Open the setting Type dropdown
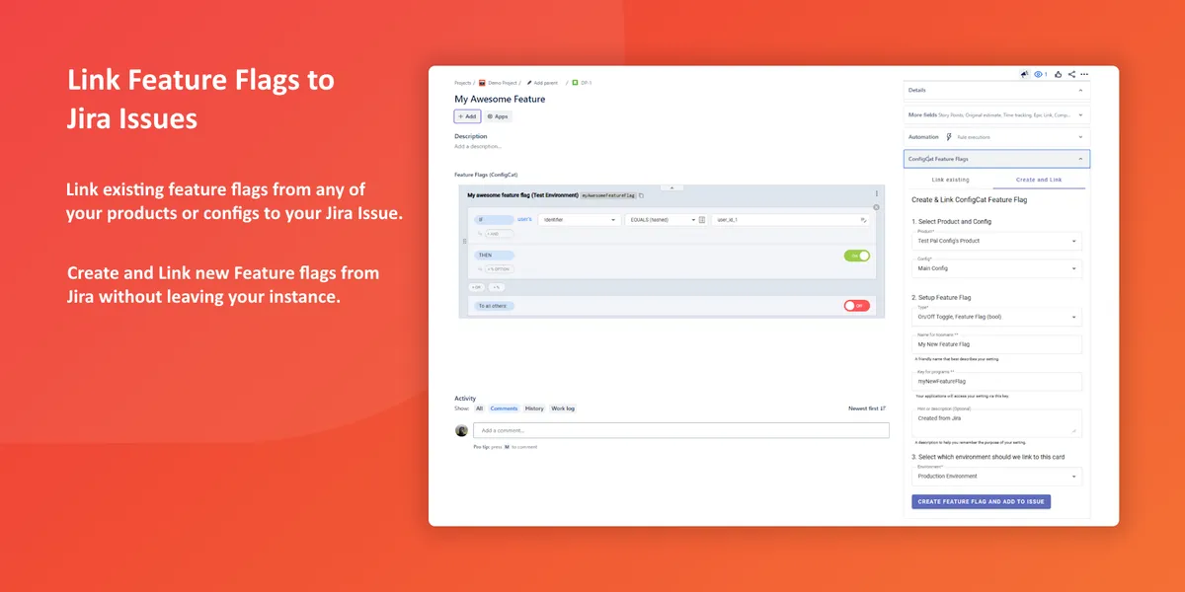 click(x=996, y=317)
